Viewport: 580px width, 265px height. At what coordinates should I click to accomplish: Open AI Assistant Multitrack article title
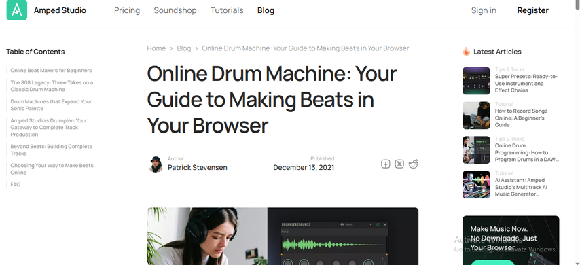521,187
